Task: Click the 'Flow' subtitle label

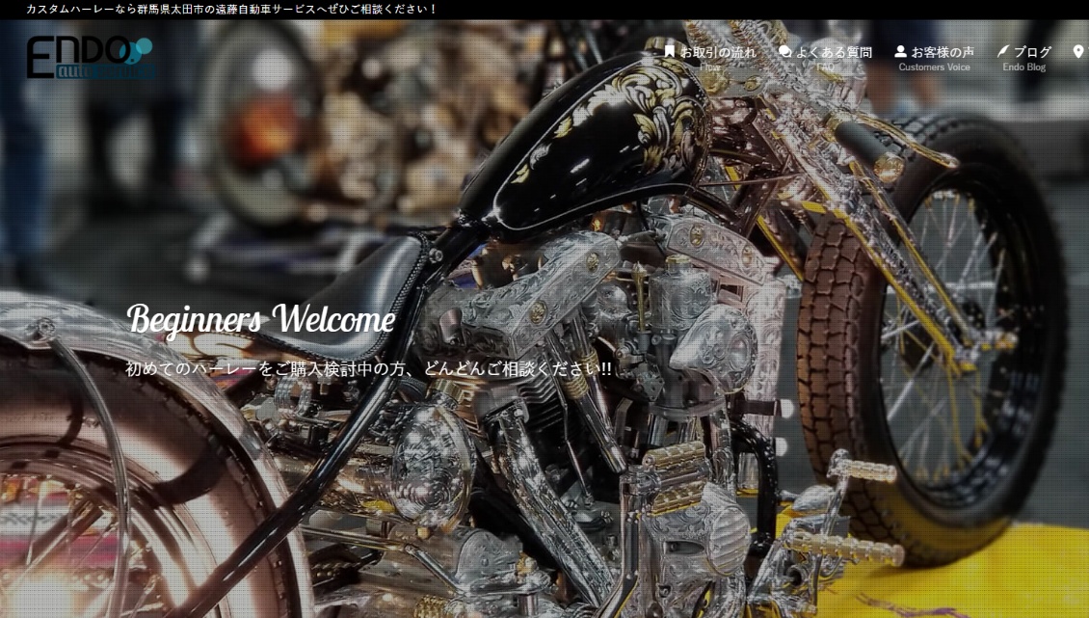Action: 710,67
